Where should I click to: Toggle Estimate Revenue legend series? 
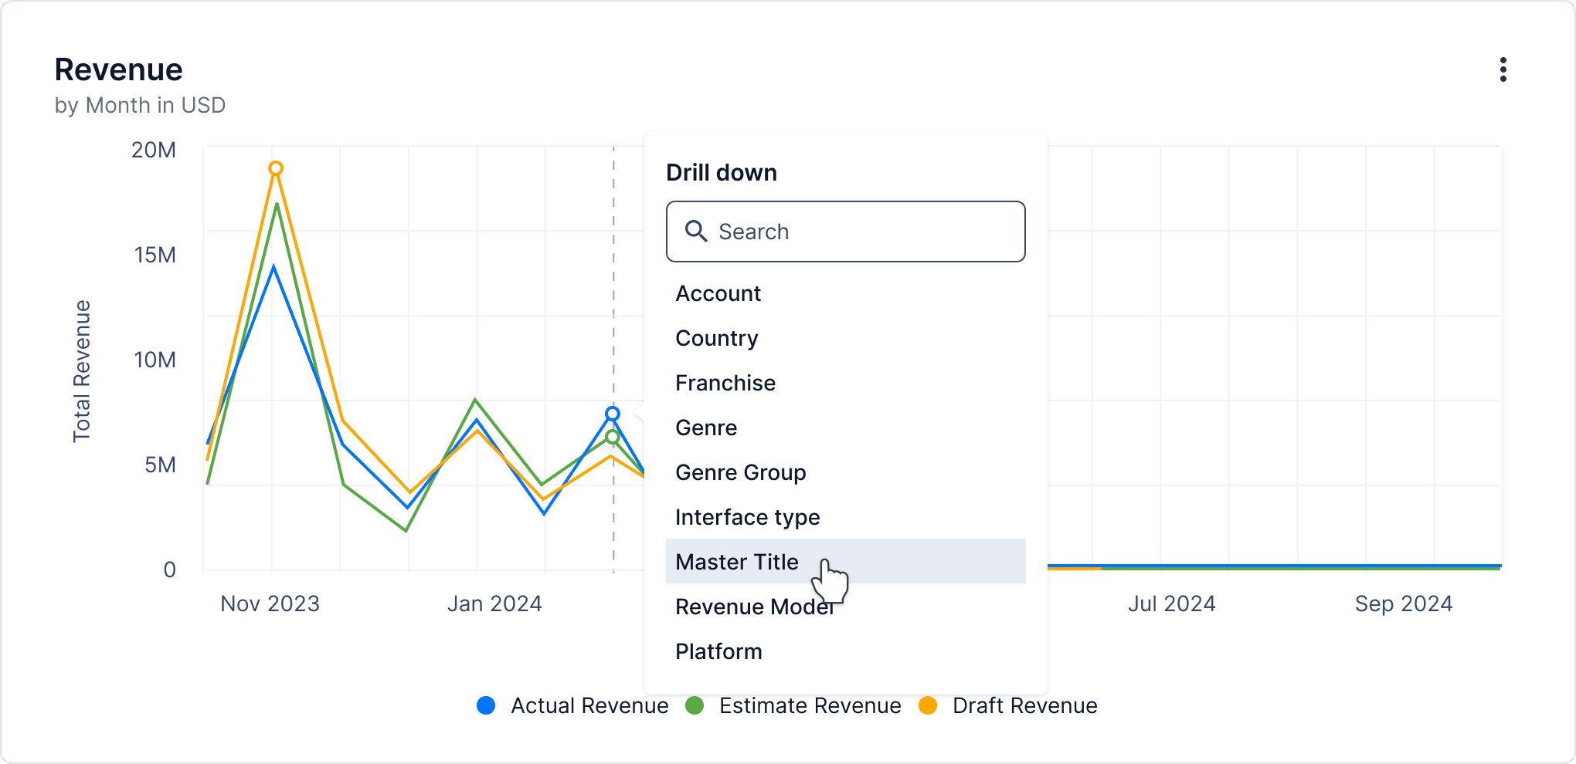pyautogui.click(x=809, y=705)
